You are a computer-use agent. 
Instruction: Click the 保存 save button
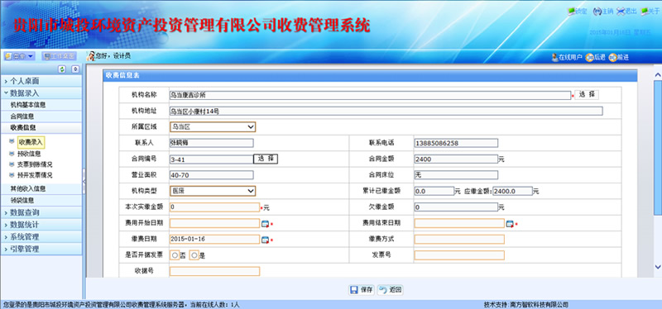coord(362,290)
